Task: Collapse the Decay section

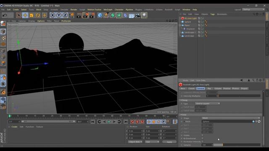Action: (181, 100)
